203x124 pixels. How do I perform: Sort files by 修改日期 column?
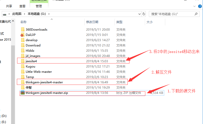pyautogui.click(x=92, y=22)
